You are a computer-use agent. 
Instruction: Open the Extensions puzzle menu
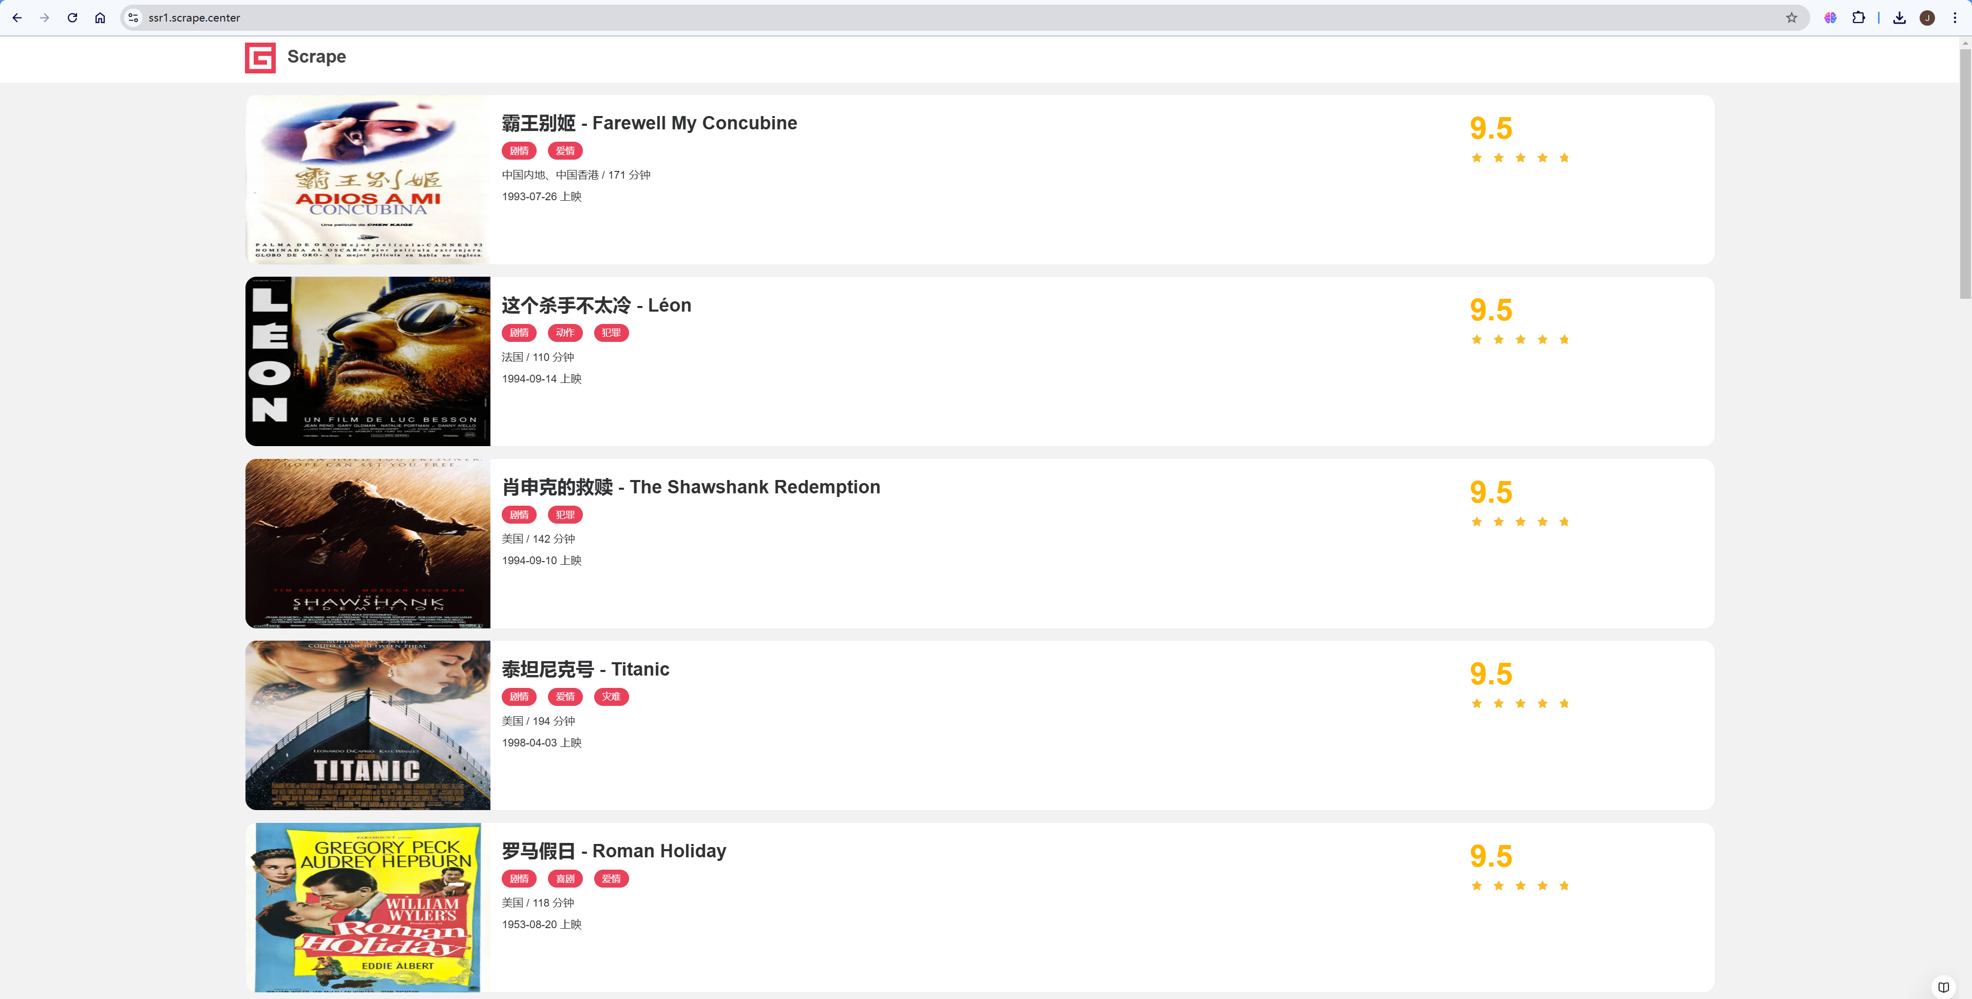coord(1858,17)
